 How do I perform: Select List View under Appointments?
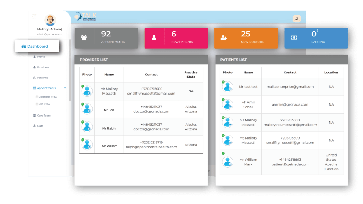coord(44,104)
